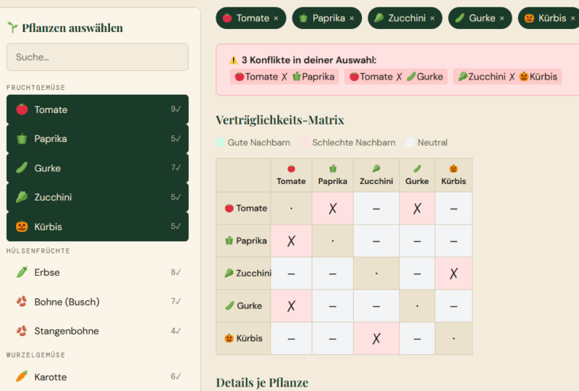This screenshot has width=579, height=391.
Task: Deselect Tomate in the plant list
Action: pos(98,109)
